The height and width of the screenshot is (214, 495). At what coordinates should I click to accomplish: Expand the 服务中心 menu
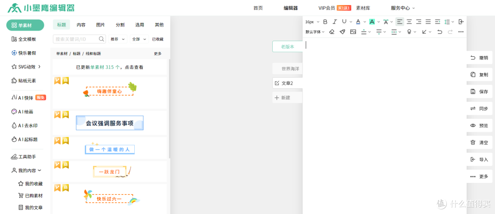point(403,8)
